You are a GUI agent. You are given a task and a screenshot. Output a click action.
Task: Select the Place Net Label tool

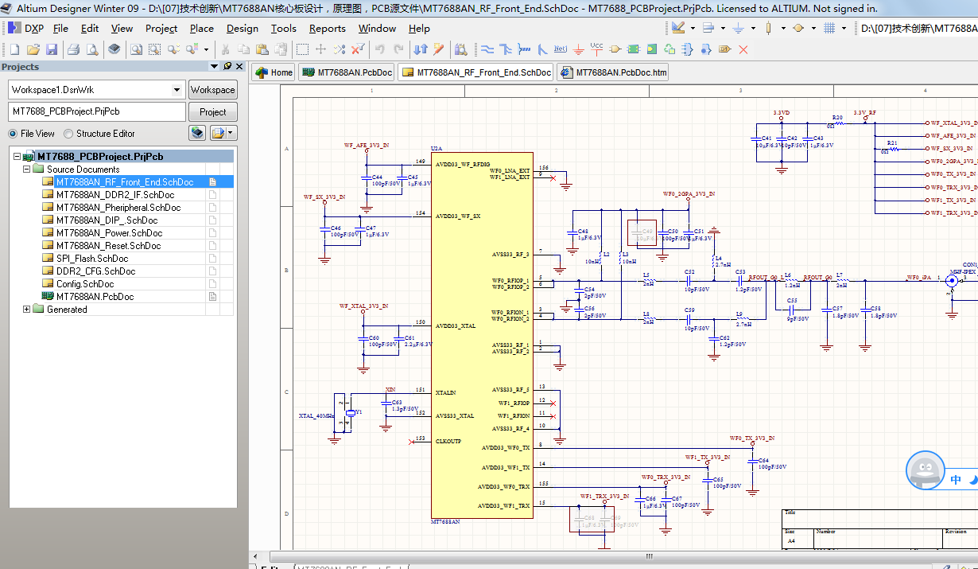[560, 49]
